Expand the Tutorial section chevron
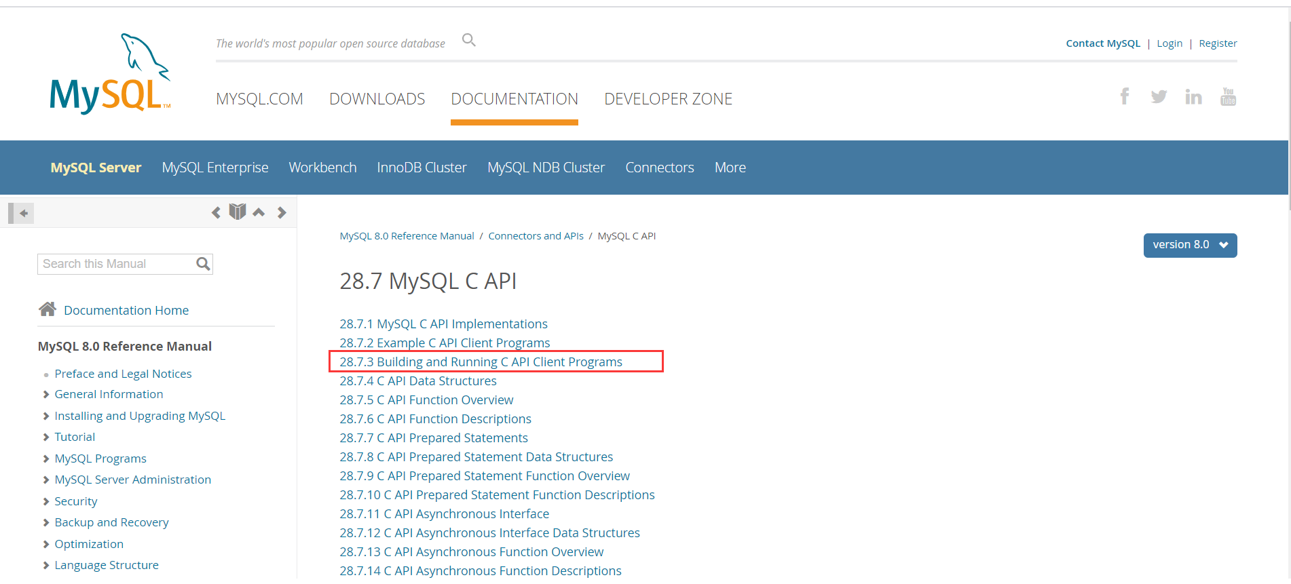 (46, 437)
